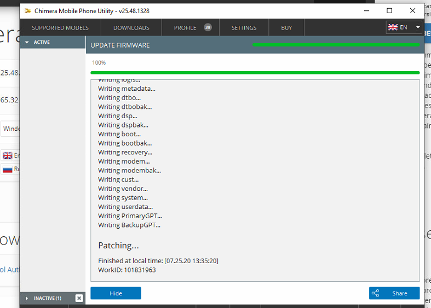Select the 'Writing bootbak...' log line
The height and width of the screenshot is (308, 431).
coord(125,143)
